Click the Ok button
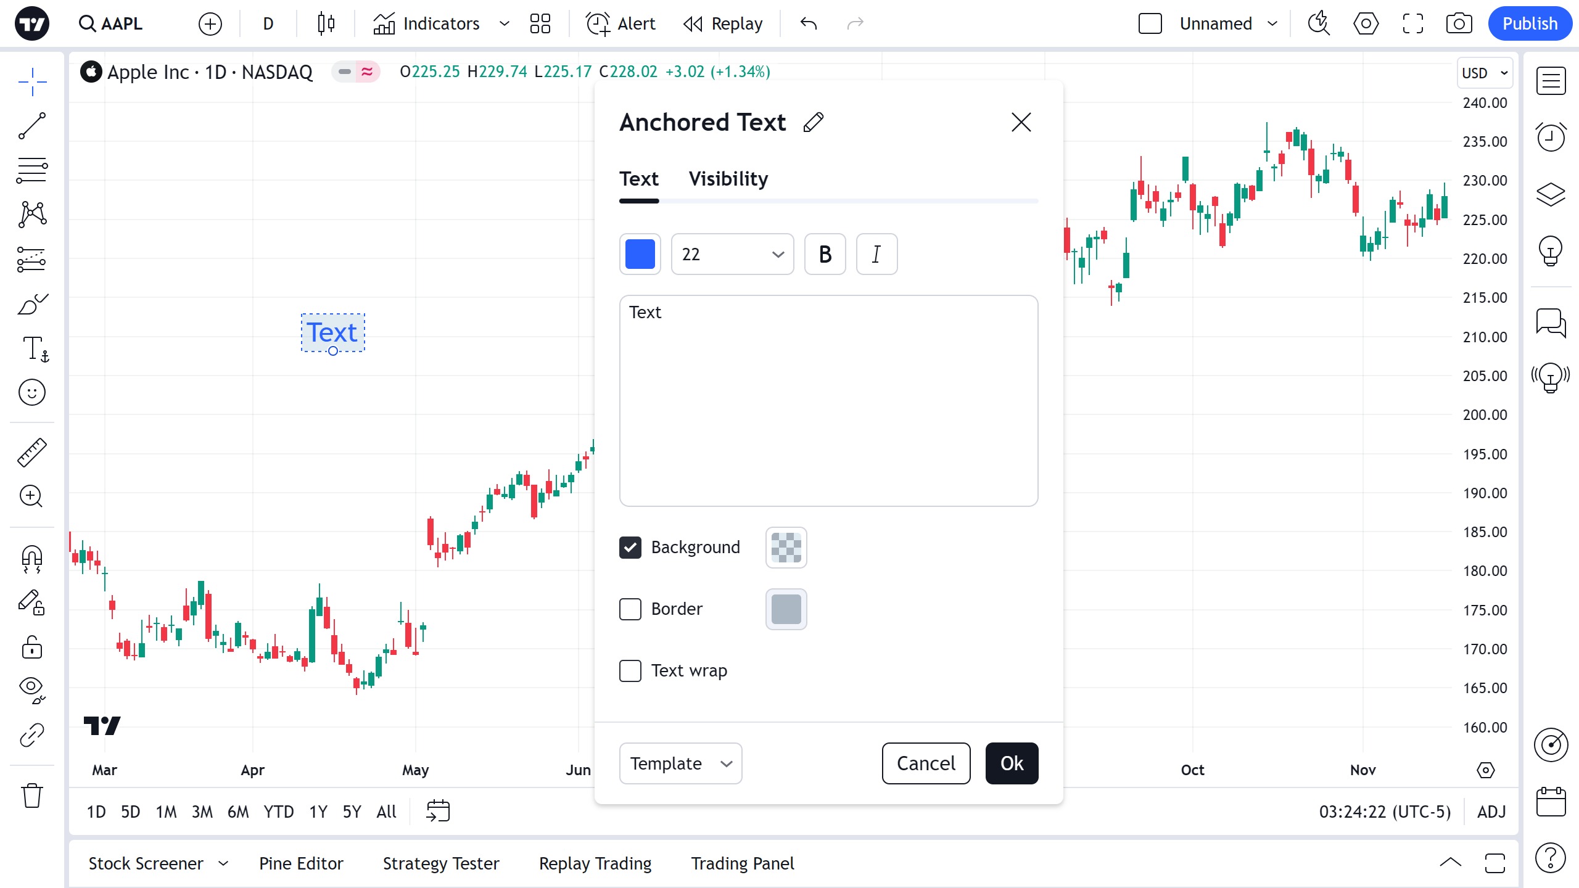 click(1012, 763)
